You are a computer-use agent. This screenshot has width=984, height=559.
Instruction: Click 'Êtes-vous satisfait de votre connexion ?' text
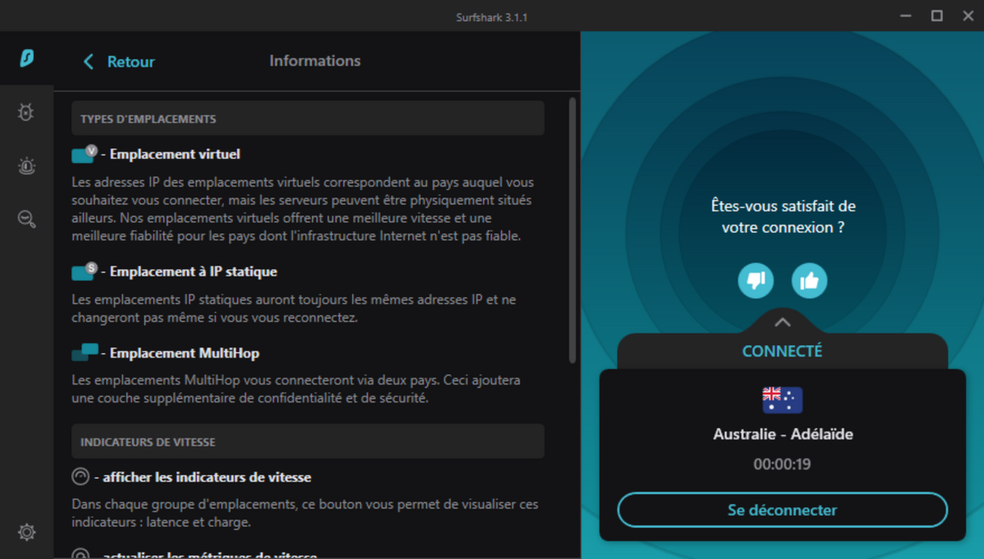tap(783, 217)
